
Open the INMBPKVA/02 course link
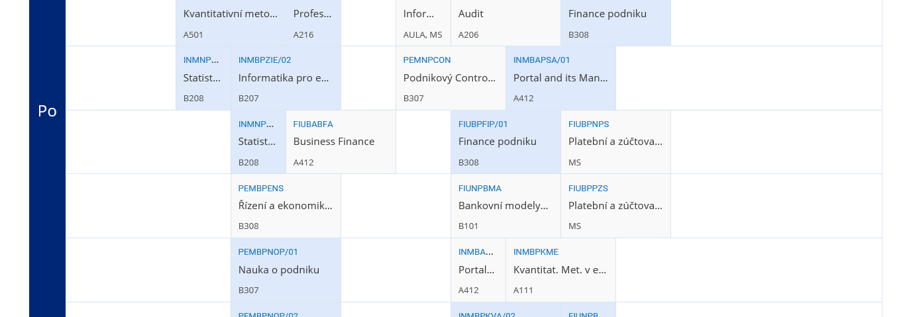tap(487, 314)
